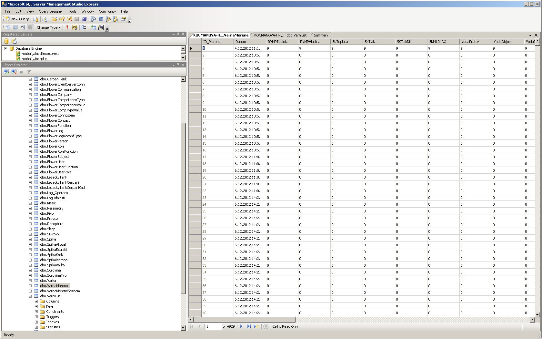Open the File menu
This screenshot has height=339, width=542.
pyautogui.click(x=8, y=11)
